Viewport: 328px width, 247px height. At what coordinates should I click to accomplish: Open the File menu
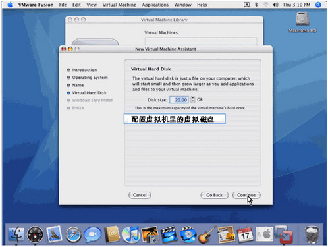[x=63, y=5]
